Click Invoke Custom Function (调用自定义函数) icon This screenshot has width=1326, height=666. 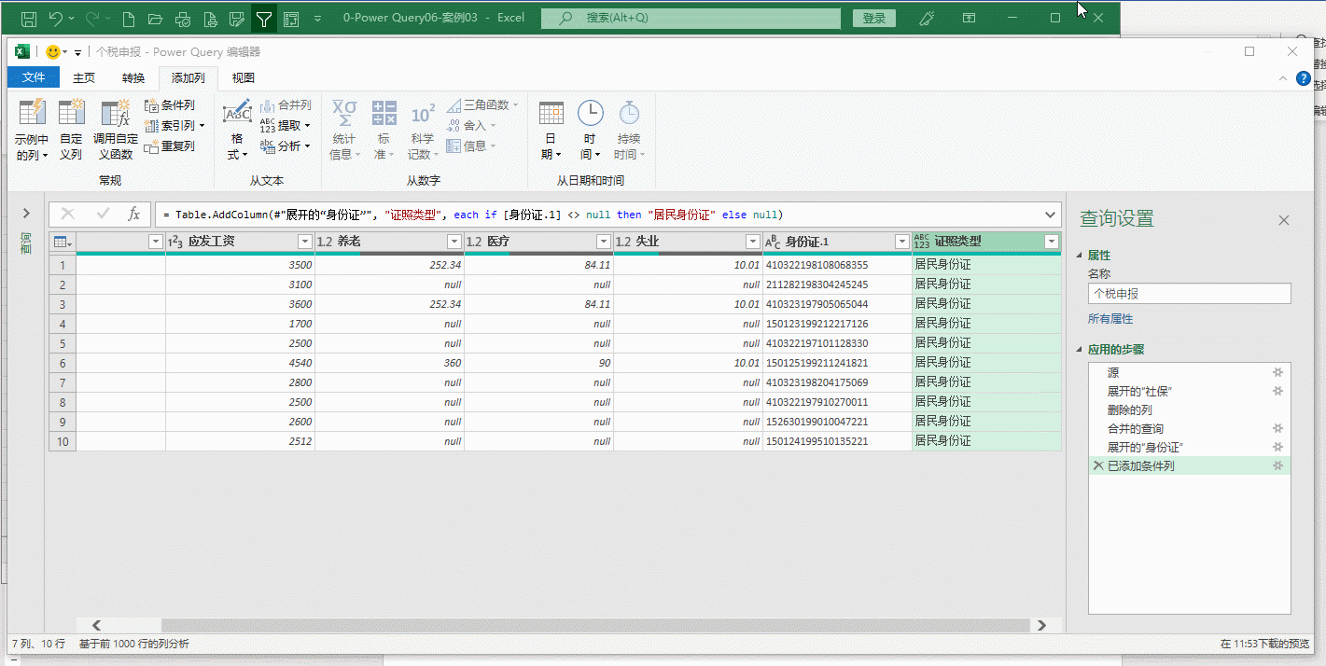(x=116, y=114)
